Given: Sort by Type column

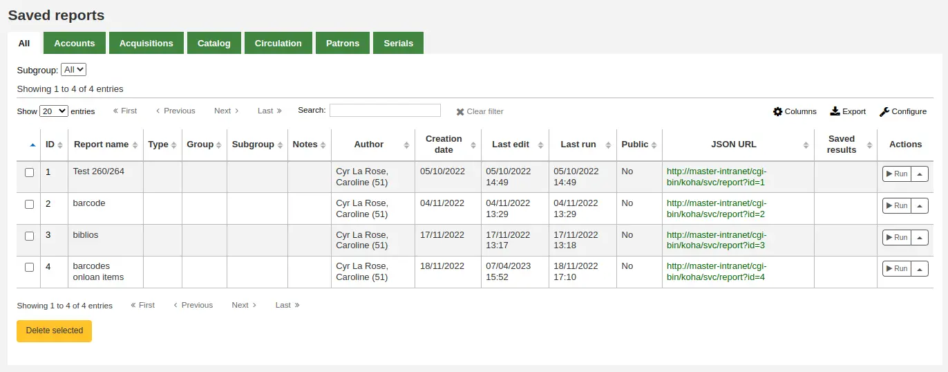Looking at the screenshot, I should 163,145.
